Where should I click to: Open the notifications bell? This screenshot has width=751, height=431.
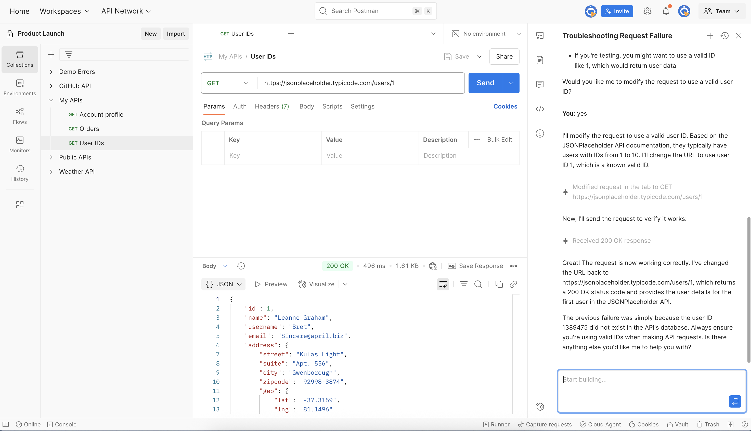(666, 11)
